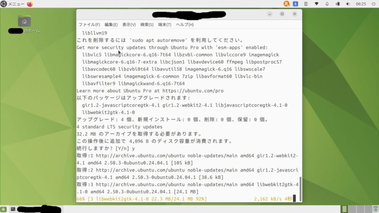Open the 検索(S) terminal menu

click(x=147, y=25)
